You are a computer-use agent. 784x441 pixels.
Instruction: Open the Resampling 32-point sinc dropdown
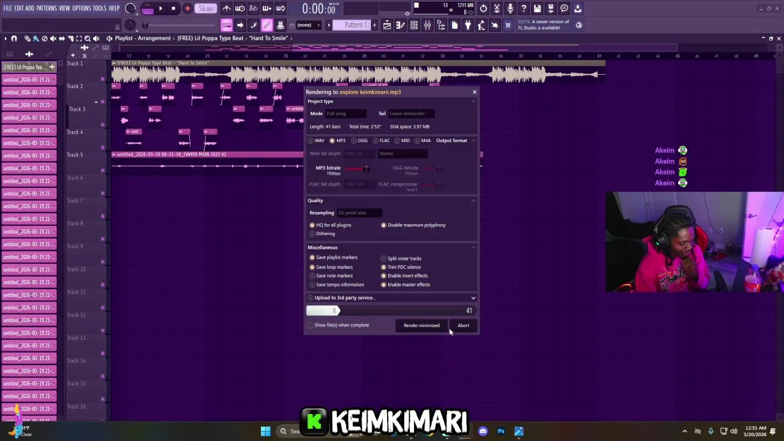tap(359, 213)
